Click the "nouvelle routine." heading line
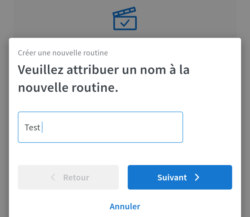Screen dimensions: 250x217 (68, 88)
